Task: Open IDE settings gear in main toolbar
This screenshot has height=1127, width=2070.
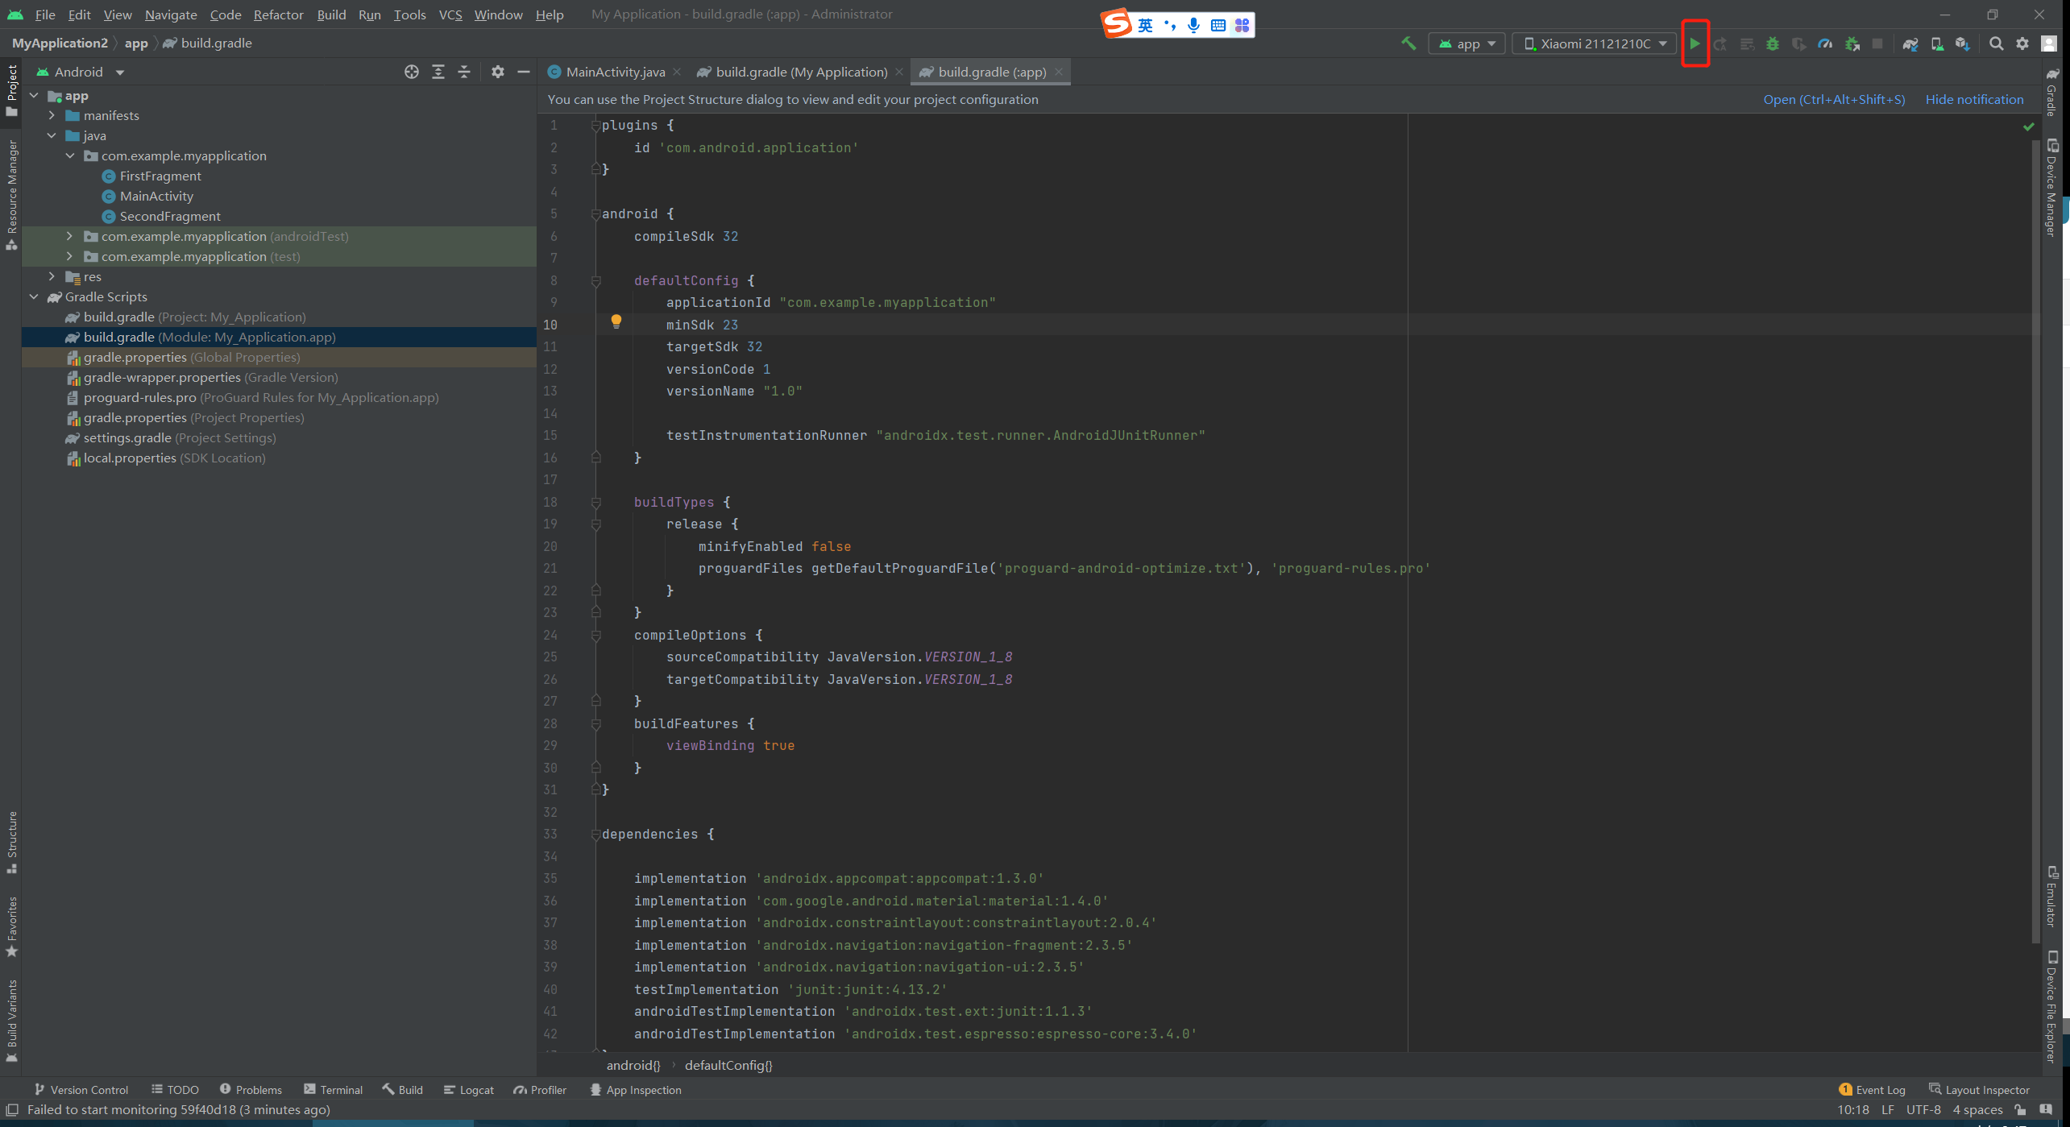Action: click(2022, 44)
